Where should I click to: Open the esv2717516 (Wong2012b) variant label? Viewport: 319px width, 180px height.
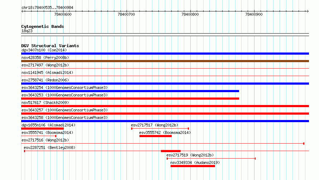point(45,140)
